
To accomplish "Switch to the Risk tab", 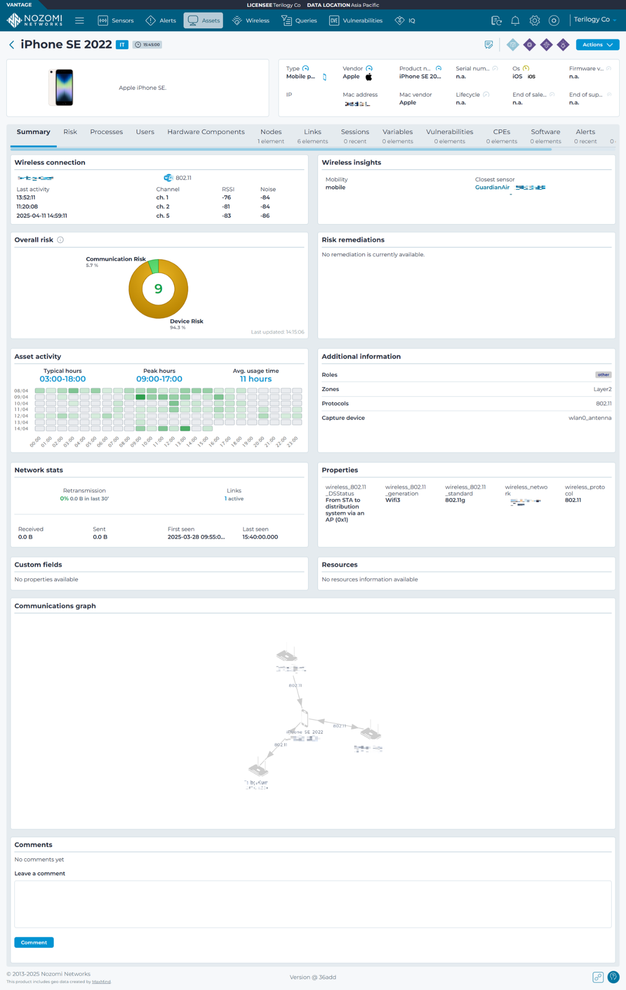I will click(70, 132).
